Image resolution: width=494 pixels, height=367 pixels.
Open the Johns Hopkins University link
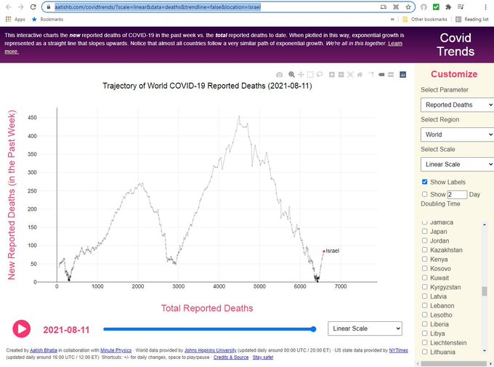click(211, 350)
